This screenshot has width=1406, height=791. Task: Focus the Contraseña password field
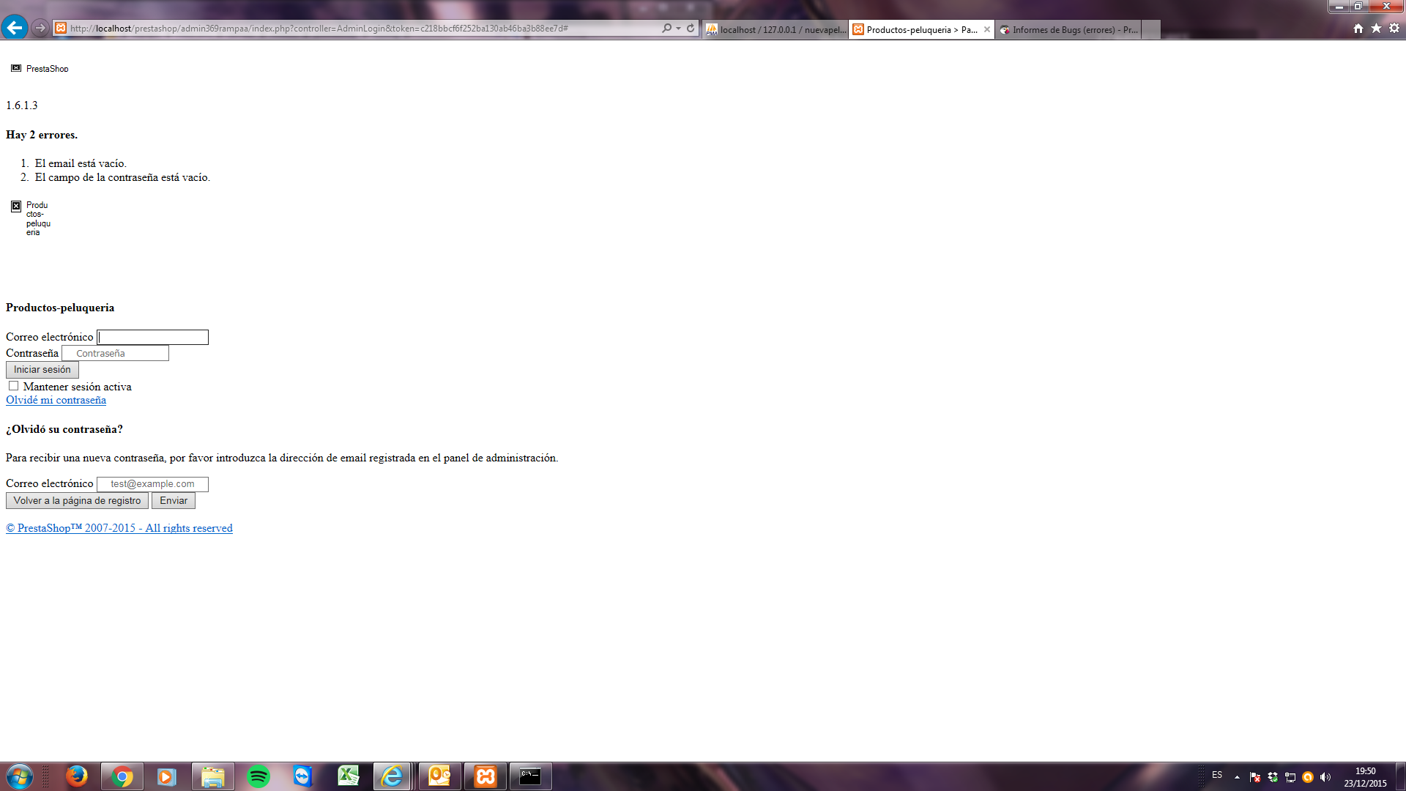(116, 353)
